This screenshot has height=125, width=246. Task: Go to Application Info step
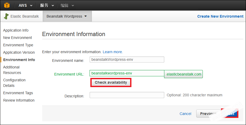click(x=16, y=30)
